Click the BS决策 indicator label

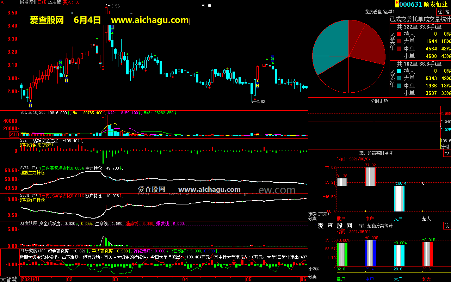[54, 2]
